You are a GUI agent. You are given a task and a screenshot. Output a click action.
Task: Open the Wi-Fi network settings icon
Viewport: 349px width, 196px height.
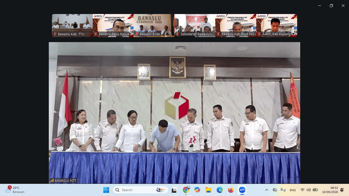[303, 190]
